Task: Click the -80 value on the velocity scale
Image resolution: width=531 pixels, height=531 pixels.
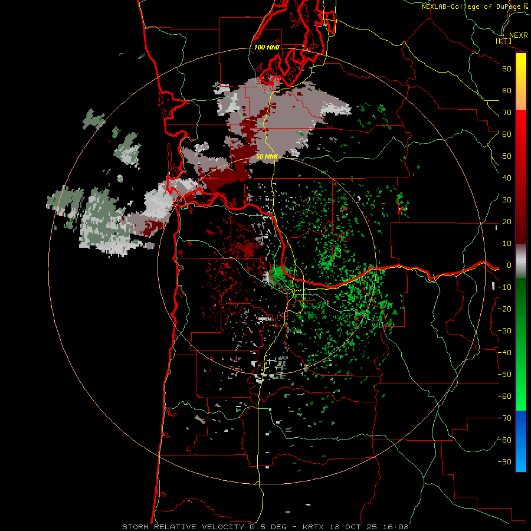Action: [504, 440]
